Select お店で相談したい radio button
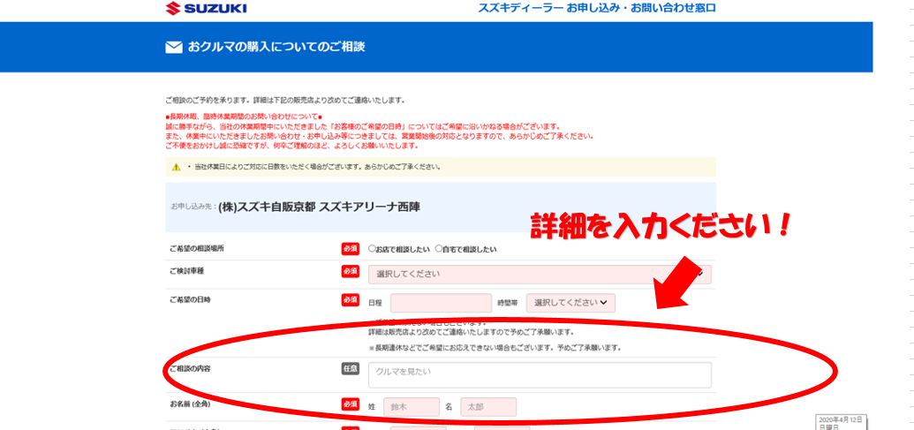Screen dimensions: 914x430 [x=372, y=249]
